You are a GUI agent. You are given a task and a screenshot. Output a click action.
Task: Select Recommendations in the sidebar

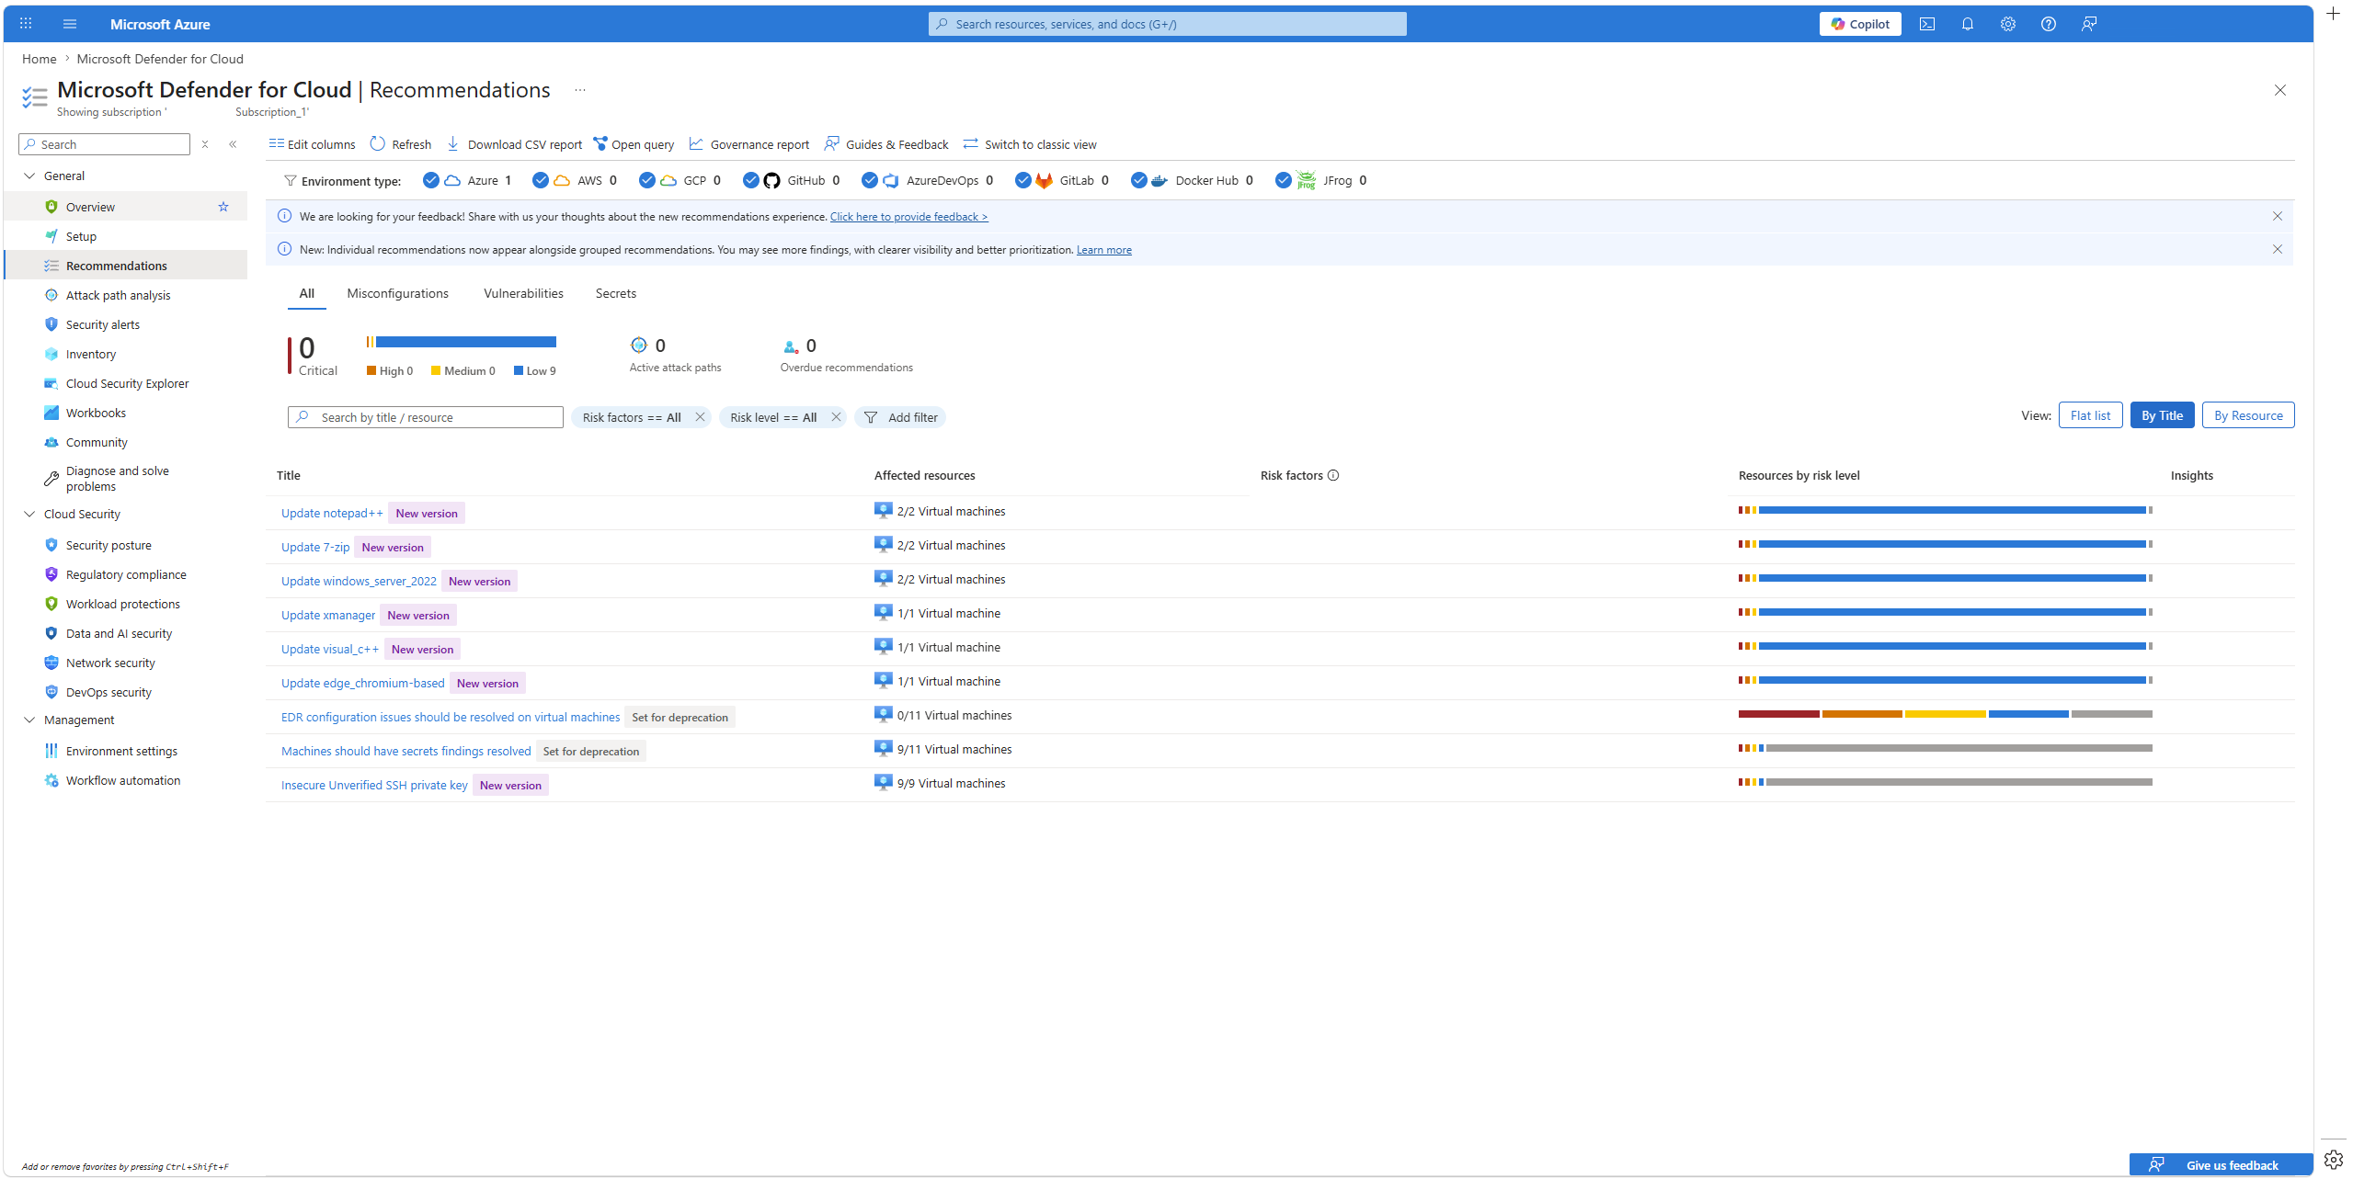pos(126,266)
